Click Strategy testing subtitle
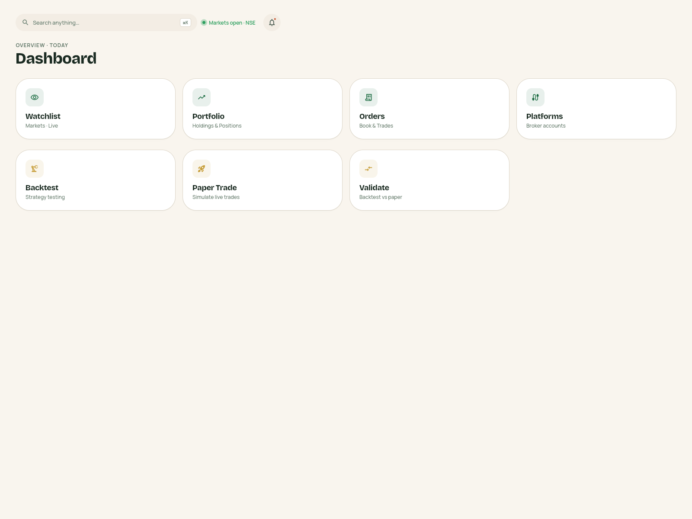The image size is (692, 519). click(45, 197)
